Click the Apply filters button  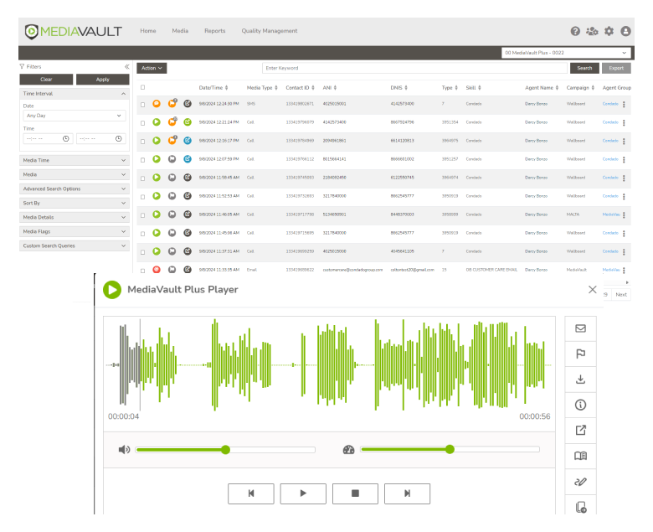[x=102, y=80]
